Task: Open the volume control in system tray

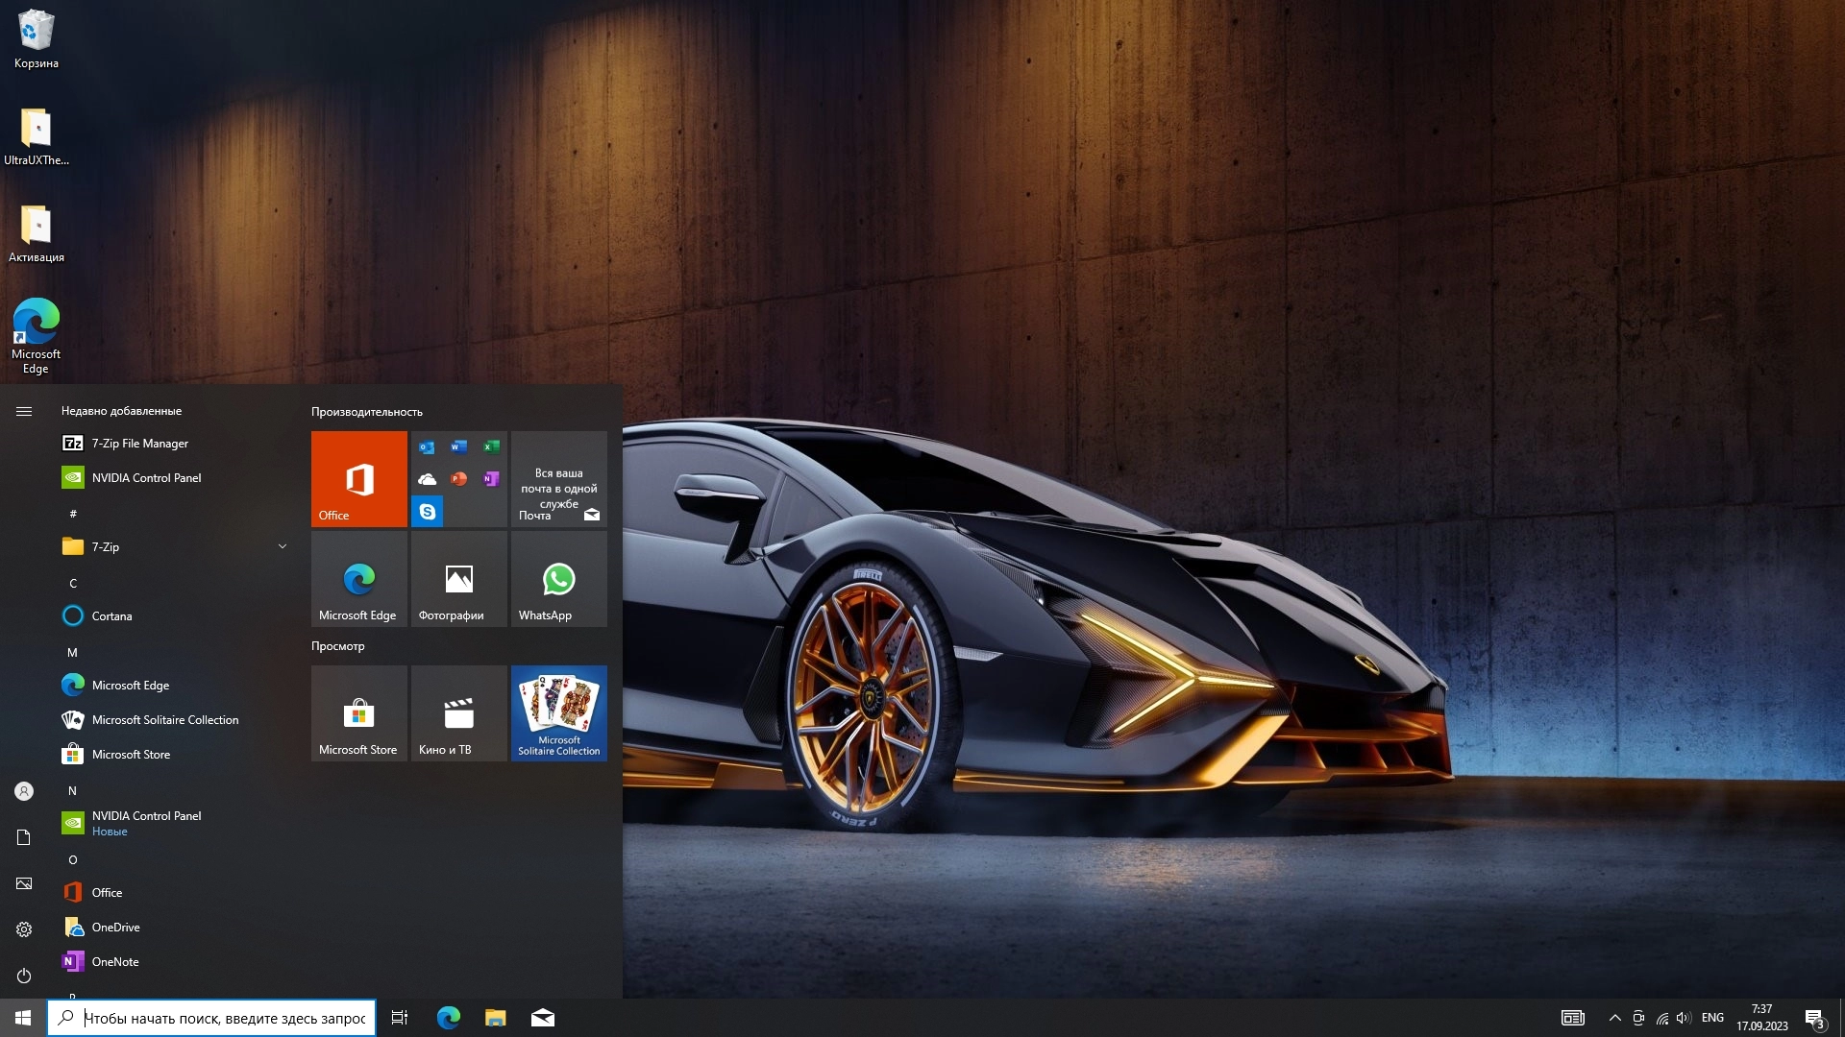Action: [1683, 1018]
